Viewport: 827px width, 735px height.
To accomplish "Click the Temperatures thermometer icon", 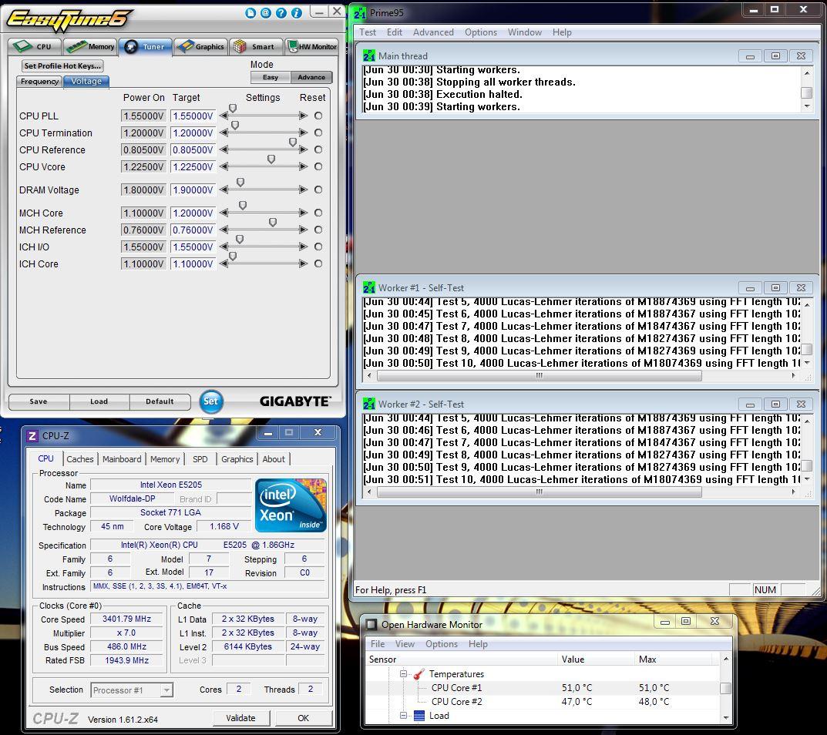I will click(419, 674).
